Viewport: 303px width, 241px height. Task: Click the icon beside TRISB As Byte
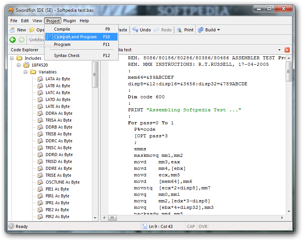[x=40, y=134]
